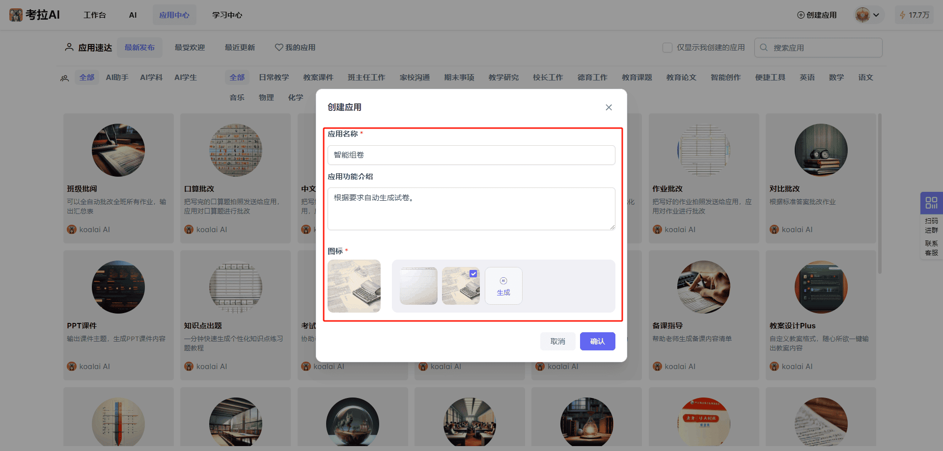Open the 教案设计Plus app icon
Image resolution: width=943 pixels, height=451 pixels.
pyautogui.click(x=821, y=287)
